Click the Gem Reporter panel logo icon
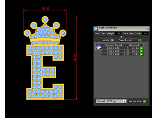The width and height of the screenshot is (157, 118). tap(96, 29)
